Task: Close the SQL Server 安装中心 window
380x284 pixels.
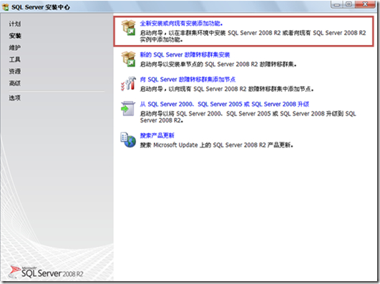Action: point(366,4)
